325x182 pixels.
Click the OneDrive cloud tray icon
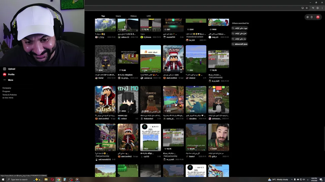(x=298, y=179)
